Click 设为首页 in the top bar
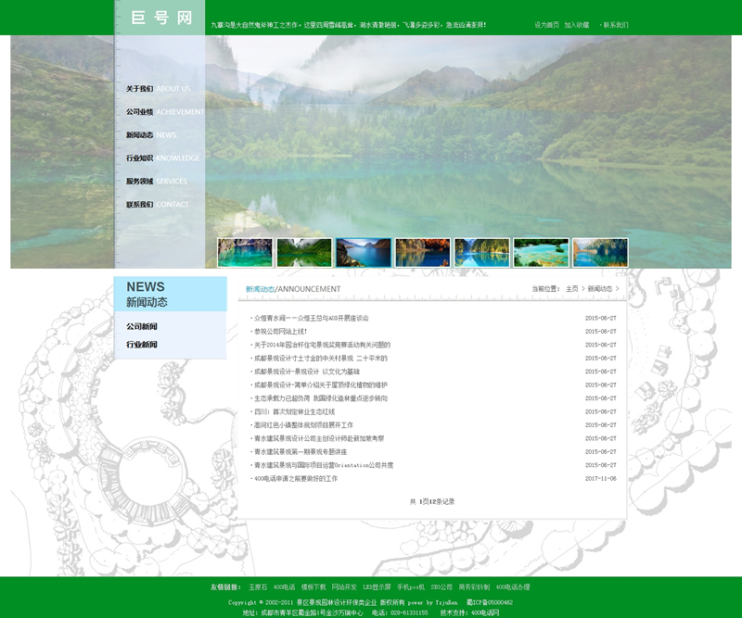This screenshot has height=618, width=742. [546, 25]
